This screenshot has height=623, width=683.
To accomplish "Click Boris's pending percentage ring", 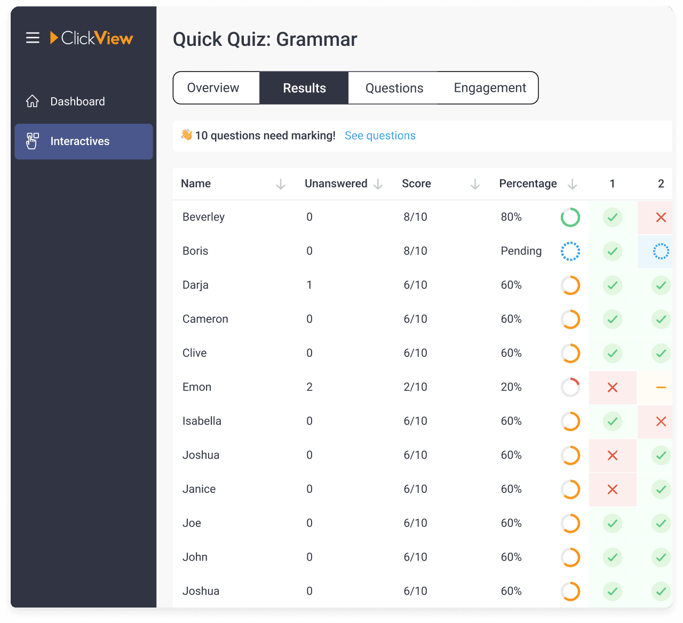I will pyautogui.click(x=570, y=251).
